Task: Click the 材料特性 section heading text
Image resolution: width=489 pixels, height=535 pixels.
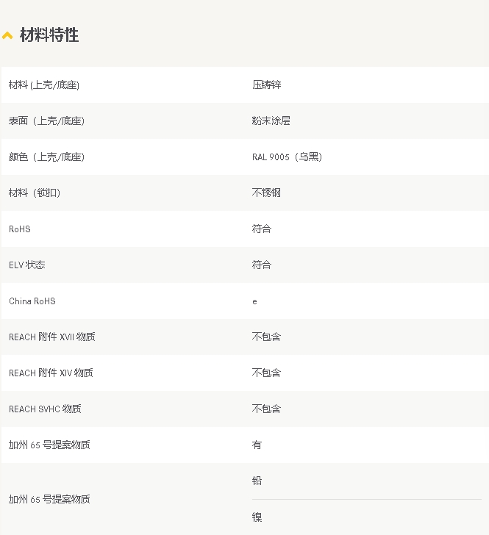Action: [x=49, y=35]
